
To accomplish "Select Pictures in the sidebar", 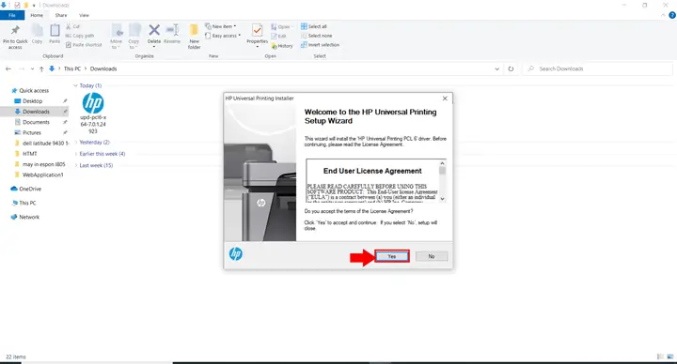I will pos(28,132).
